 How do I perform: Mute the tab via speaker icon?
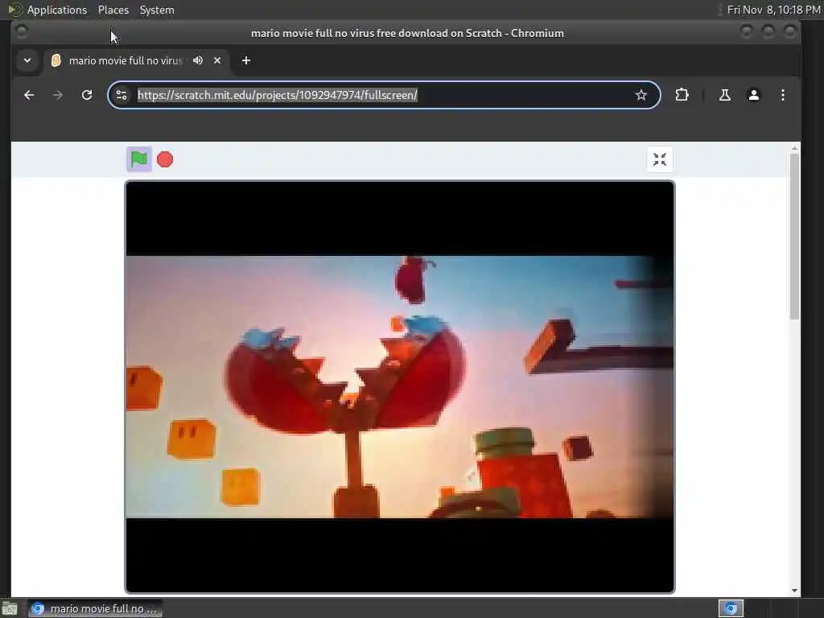click(x=198, y=60)
